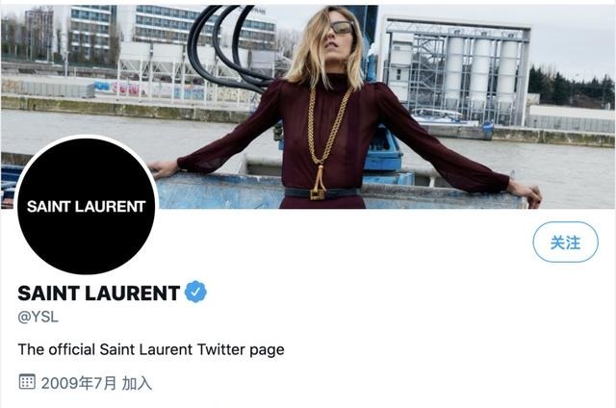Click the 关注 follow button
616x408 pixels.
click(565, 242)
